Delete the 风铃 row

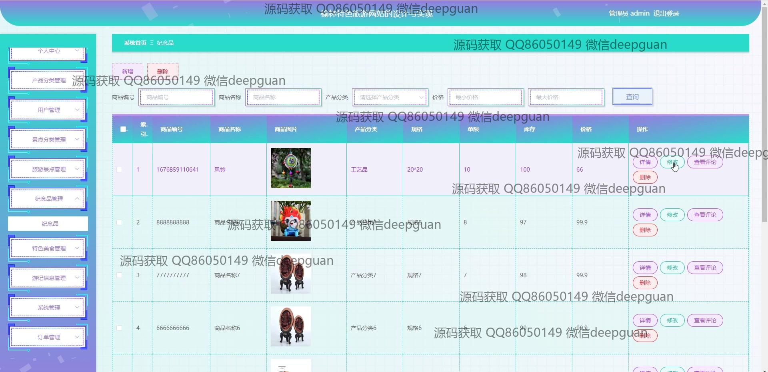(x=645, y=177)
